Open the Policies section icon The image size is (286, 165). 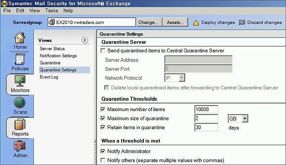click(20, 59)
